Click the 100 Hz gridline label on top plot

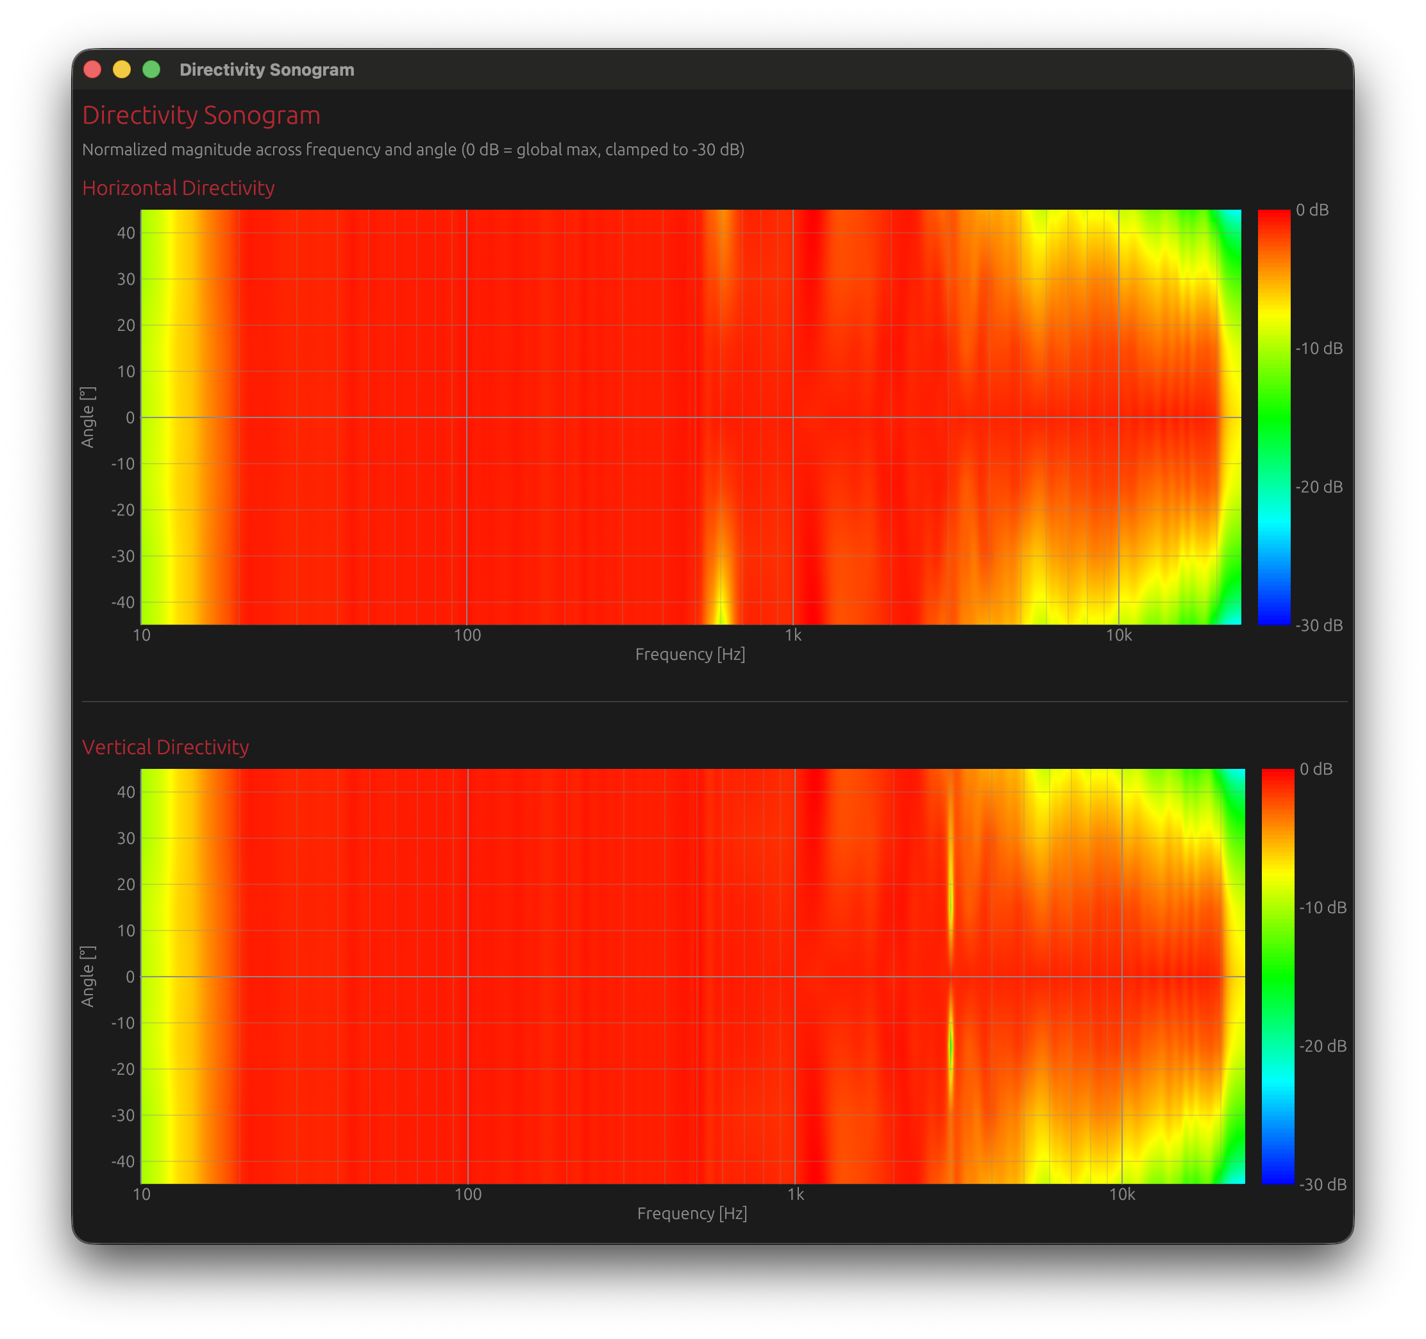point(466,635)
